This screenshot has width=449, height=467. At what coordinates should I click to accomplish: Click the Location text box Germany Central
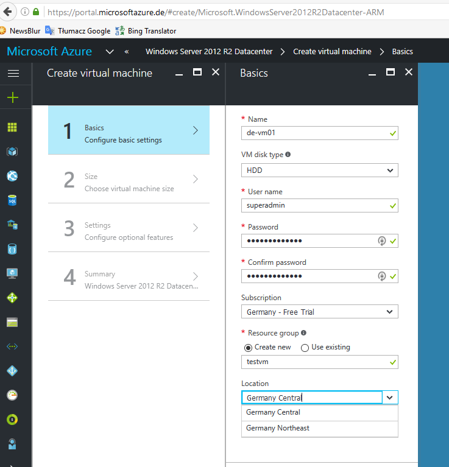tap(312, 398)
